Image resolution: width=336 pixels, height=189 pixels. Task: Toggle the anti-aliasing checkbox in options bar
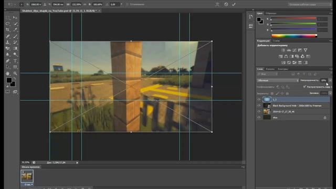127,4
